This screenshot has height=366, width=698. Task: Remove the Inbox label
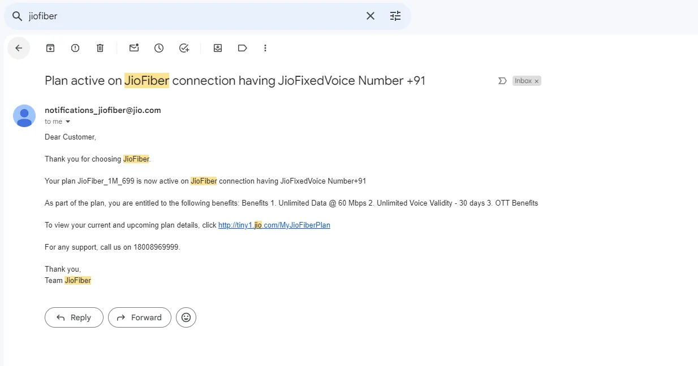pyautogui.click(x=537, y=81)
